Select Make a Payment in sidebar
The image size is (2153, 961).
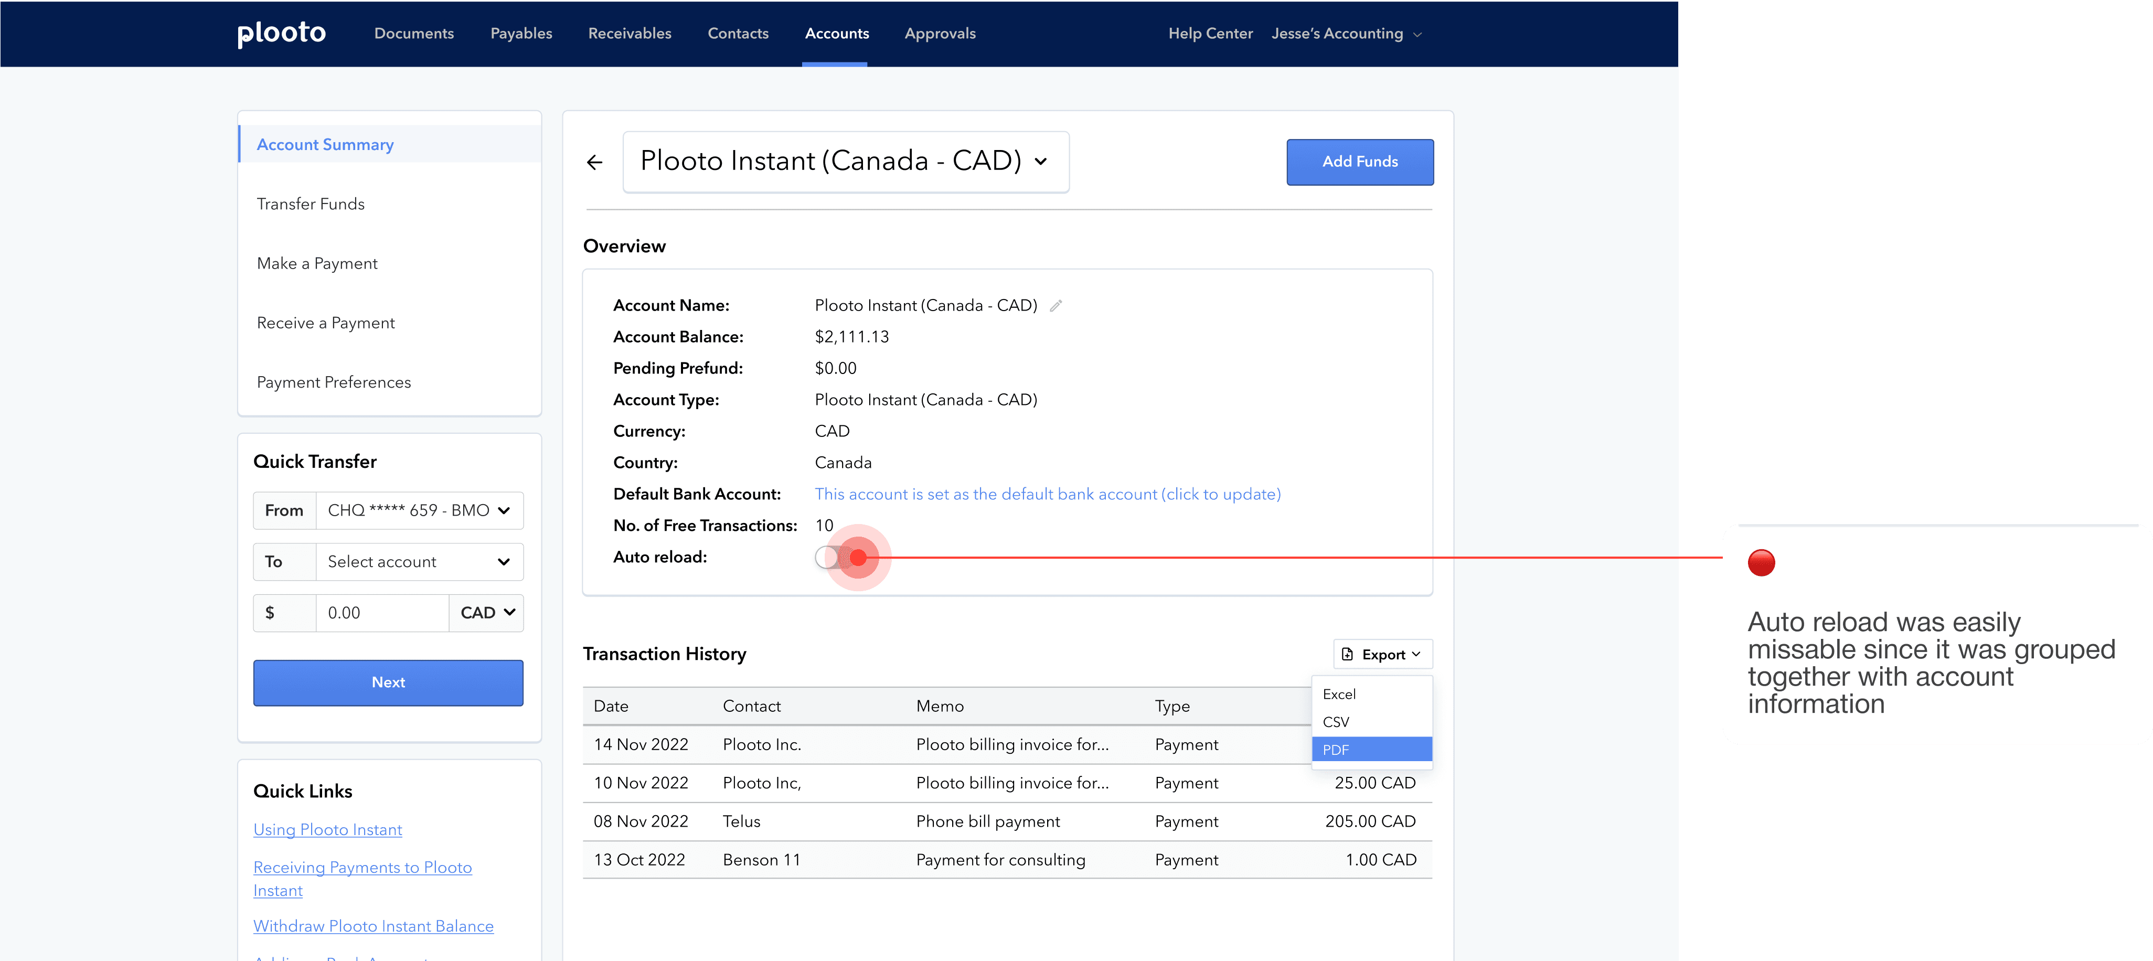click(317, 263)
